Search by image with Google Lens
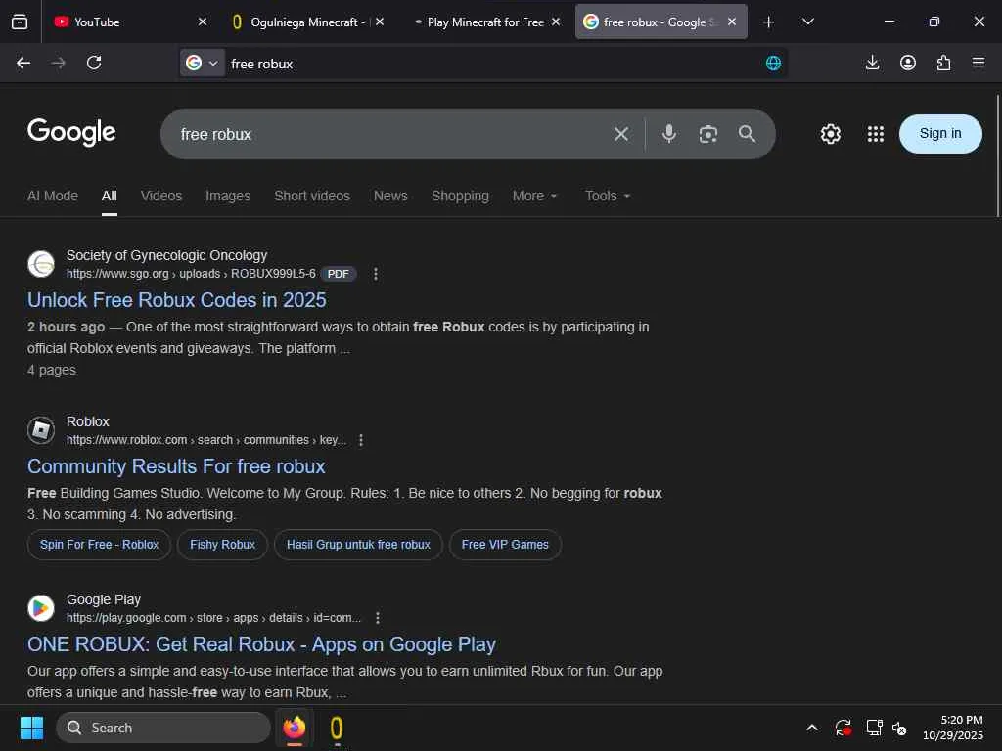 (708, 134)
